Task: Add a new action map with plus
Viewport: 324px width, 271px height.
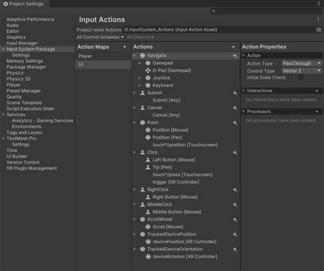Action: (124, 47)
